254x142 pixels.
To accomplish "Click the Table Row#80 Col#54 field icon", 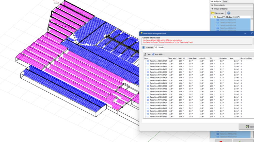I will coord(148,61).
